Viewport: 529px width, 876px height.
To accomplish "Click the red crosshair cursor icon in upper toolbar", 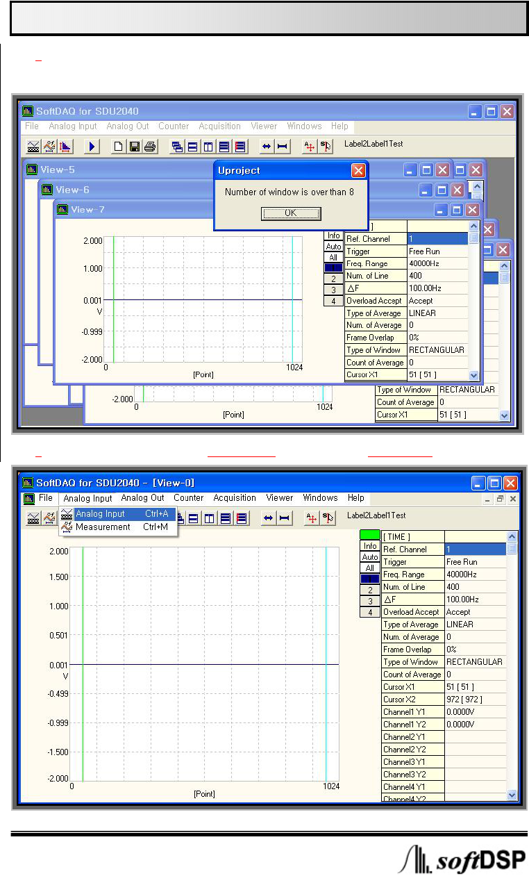I will pyautogui.click(x=310, y=146).
